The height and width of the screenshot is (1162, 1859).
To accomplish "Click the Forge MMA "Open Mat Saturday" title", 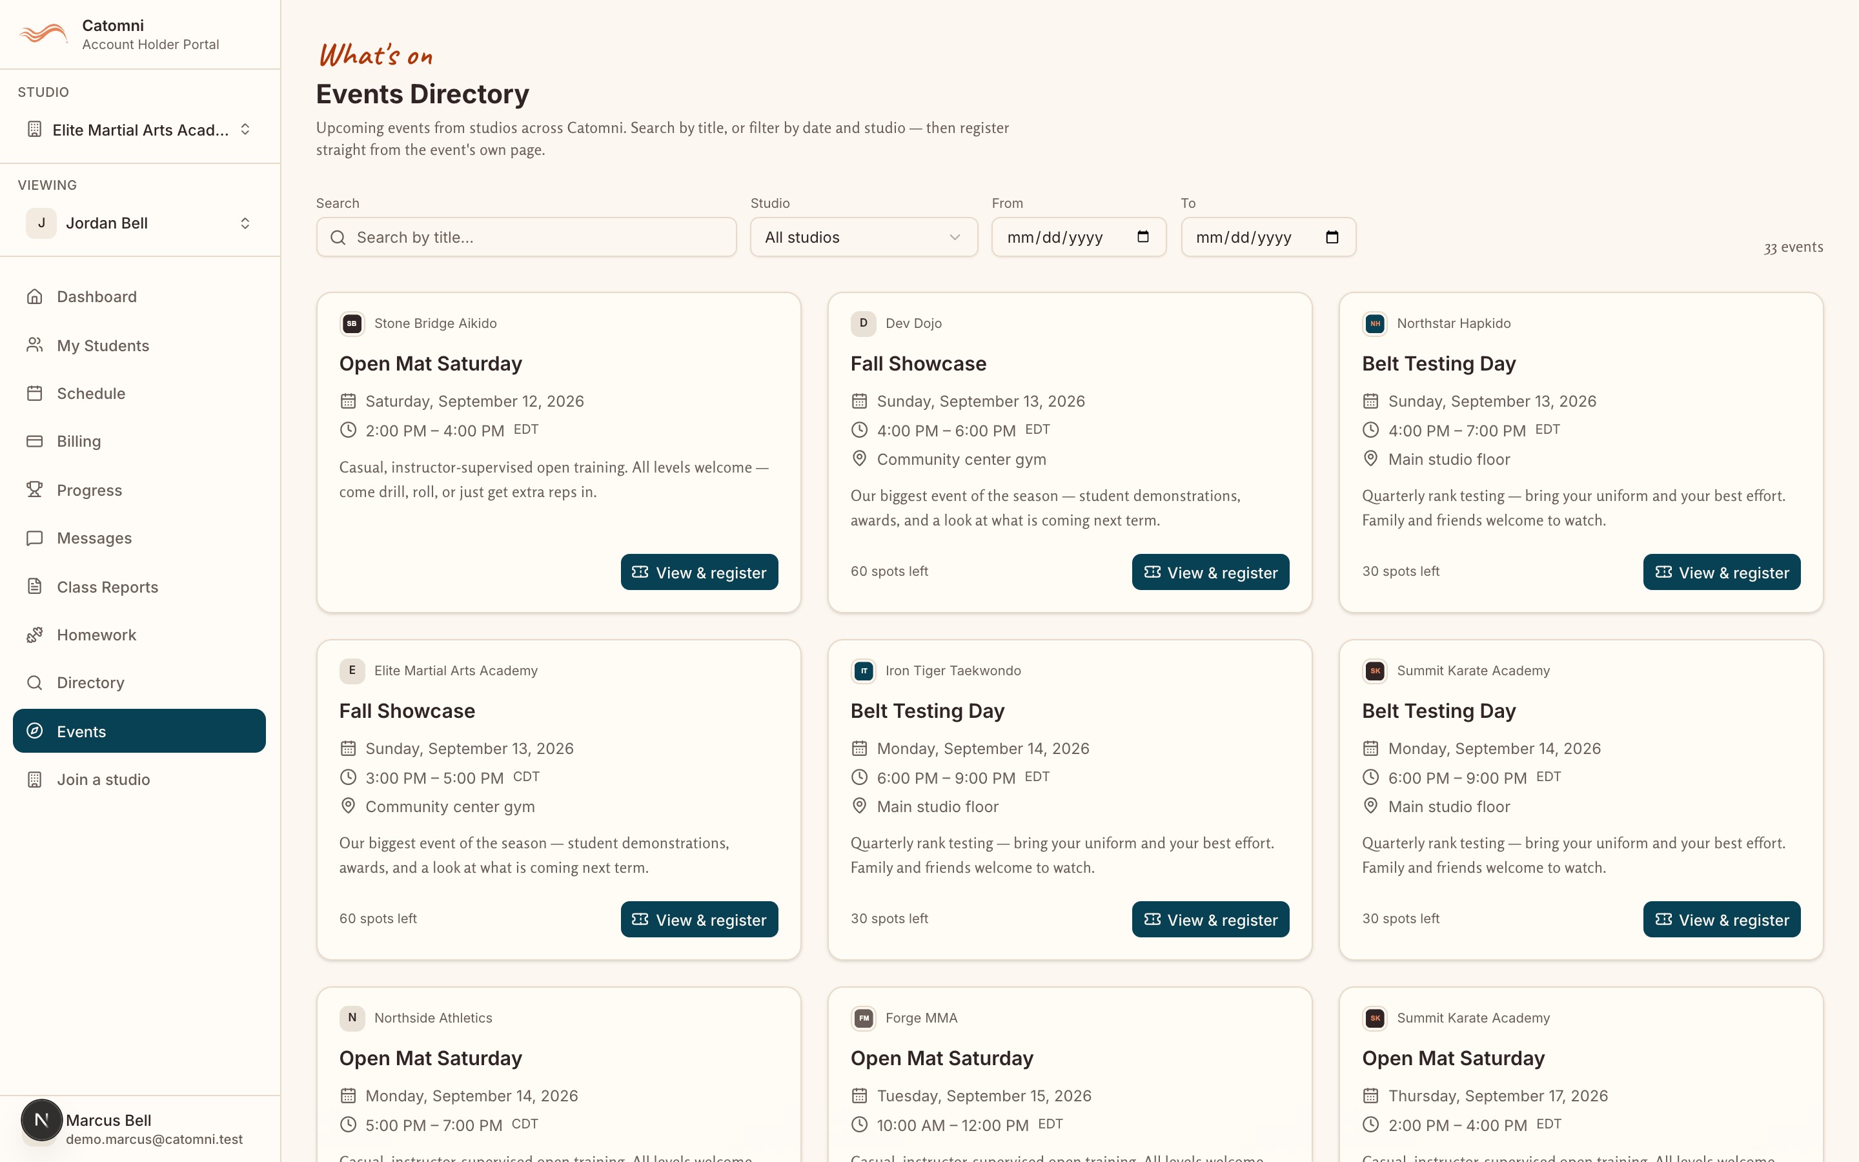I will (x=942, y=1058).
